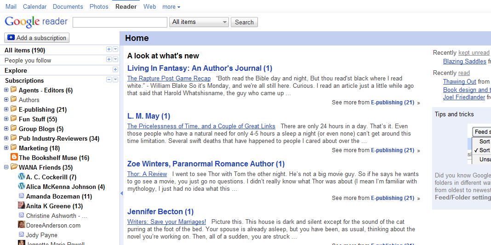Select the Explore section
Screen dimensions: 491x245
[x=16, y=70]
